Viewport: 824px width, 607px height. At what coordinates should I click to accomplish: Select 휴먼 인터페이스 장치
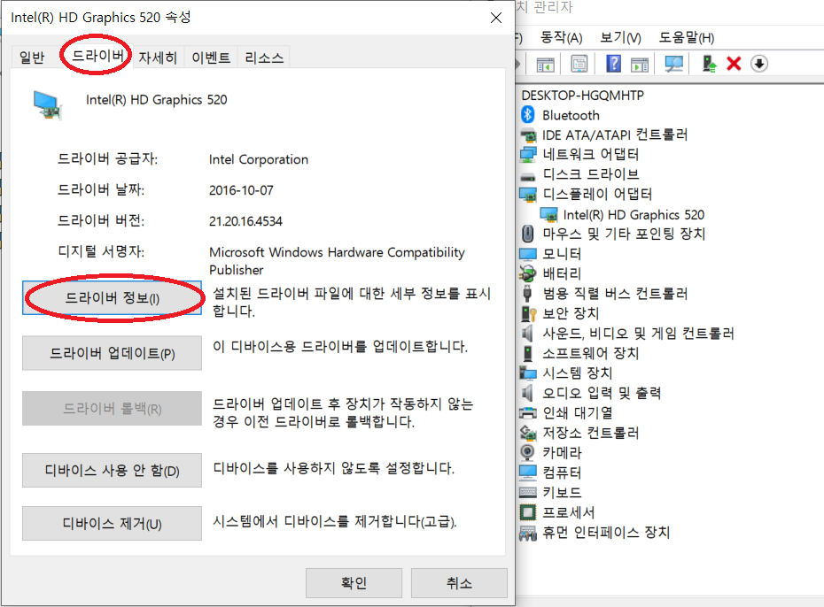[x=606, y=533]
